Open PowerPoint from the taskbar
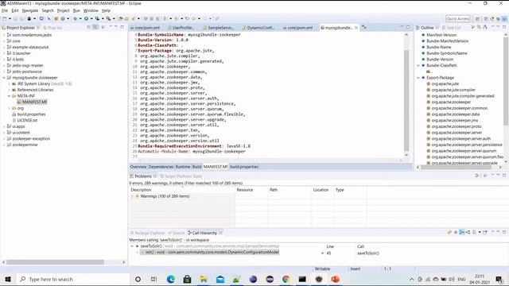This screenshot has height=286, width=509. 335,279
